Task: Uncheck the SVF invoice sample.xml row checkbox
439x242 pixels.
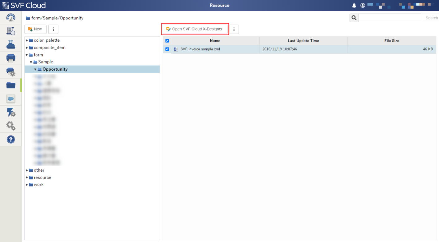Action: click(167, 49)
